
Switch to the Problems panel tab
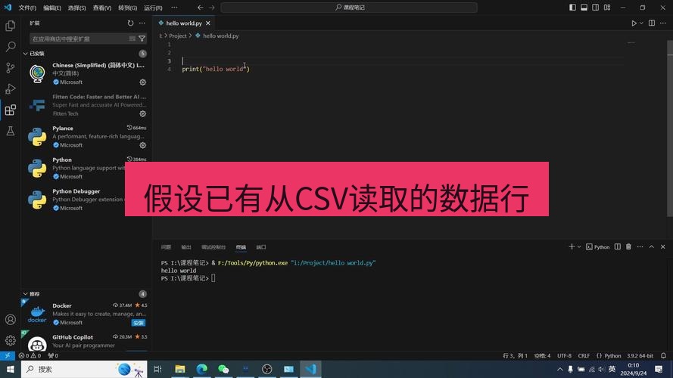(166, 247)
